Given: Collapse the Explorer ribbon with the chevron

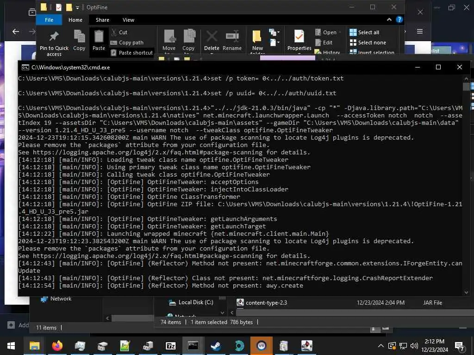Looking at the screenshot, I should coord(389,19).
